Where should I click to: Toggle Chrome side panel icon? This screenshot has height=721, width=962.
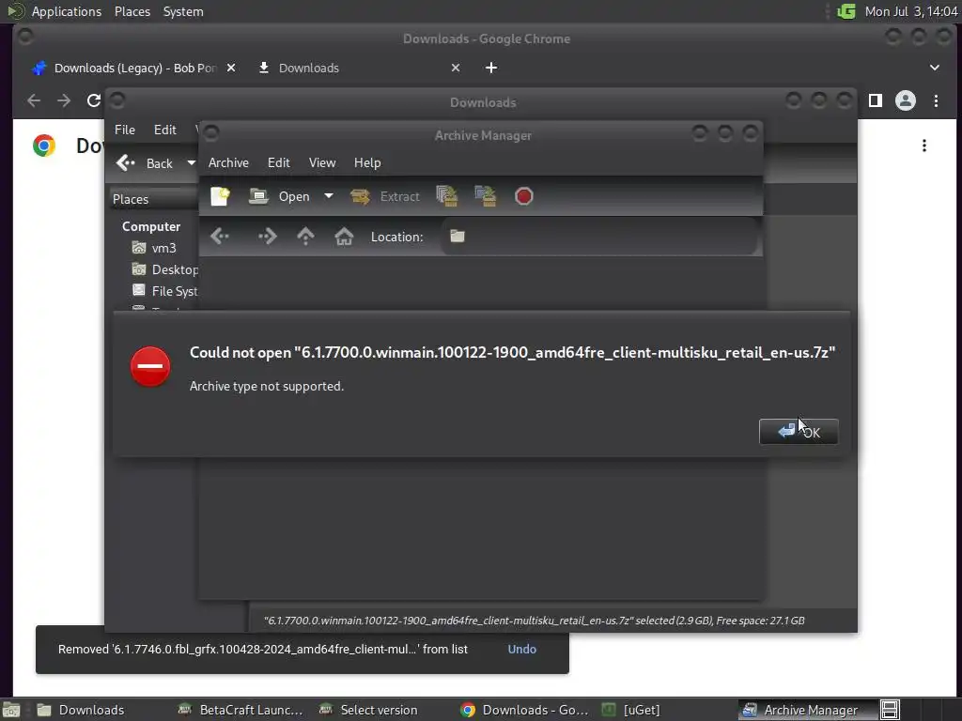(x=876, y=100)
